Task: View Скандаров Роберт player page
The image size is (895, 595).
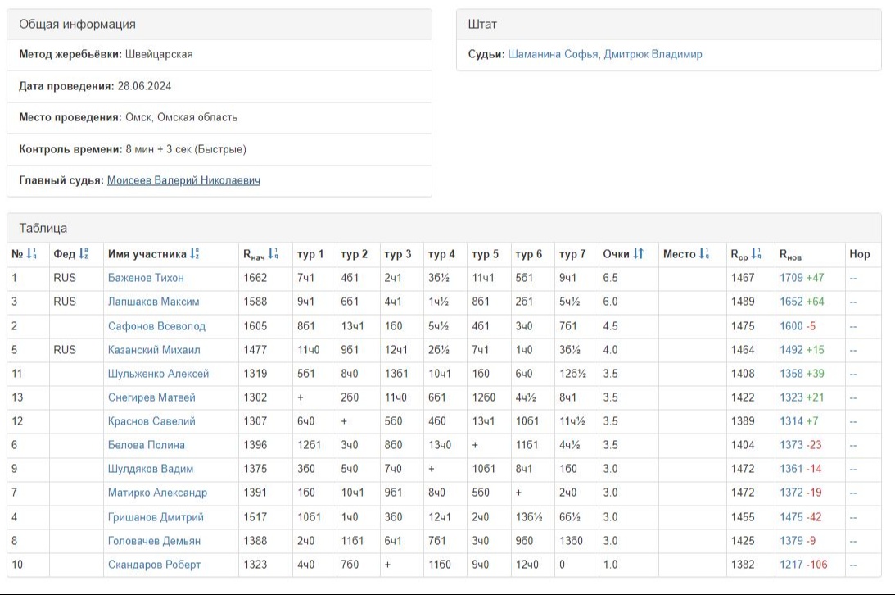Action: point(154,565)
